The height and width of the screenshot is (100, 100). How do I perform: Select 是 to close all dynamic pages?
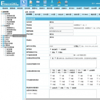51,58
